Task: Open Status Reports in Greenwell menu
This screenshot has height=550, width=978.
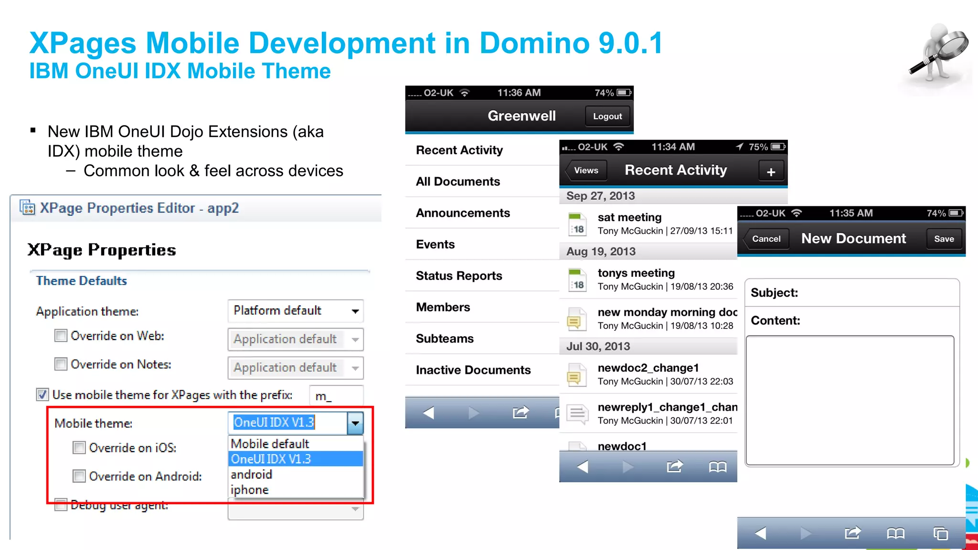Action: coord(482,276)
